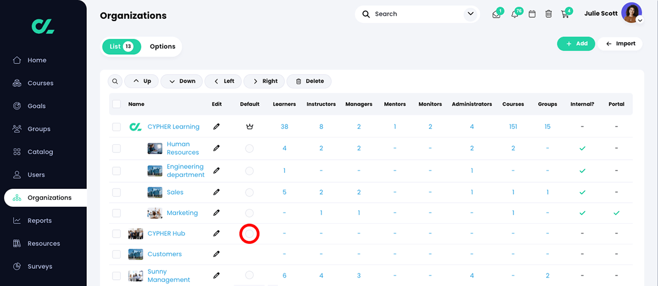The width and height of the screenshot is (658, 286).
Task: Click the CYPHER logo in sidebar
Action: tap(43, 26)
